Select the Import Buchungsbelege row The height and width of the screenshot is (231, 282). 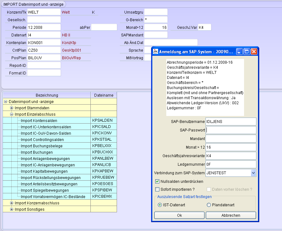pyautogui.click(x=60, y=146)
